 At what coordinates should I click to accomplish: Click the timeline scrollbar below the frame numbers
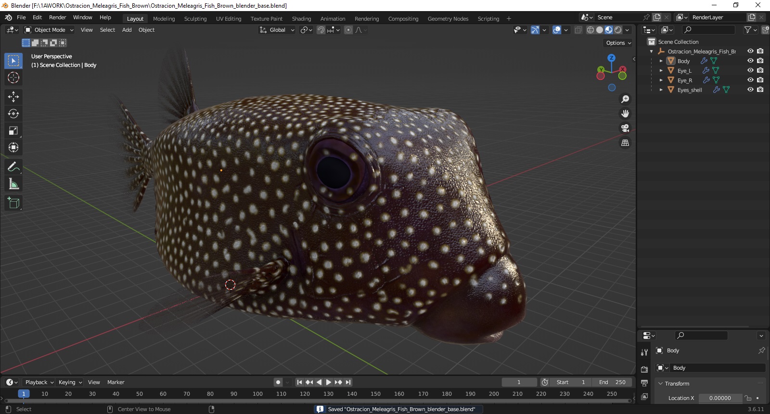tap(318, 401)
